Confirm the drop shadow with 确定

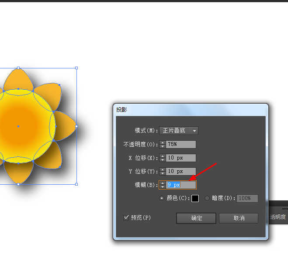tap(196, 218)
